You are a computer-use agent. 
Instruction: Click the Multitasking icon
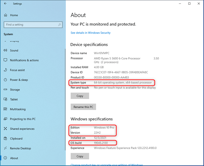click(x=5, y=109)
